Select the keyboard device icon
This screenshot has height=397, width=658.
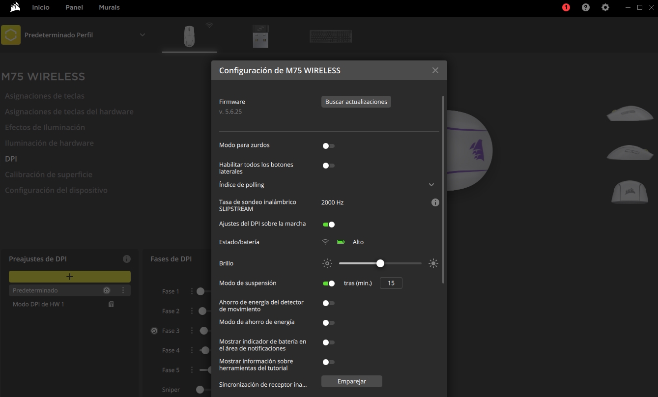pyautogui.click(x=331, y=36)
